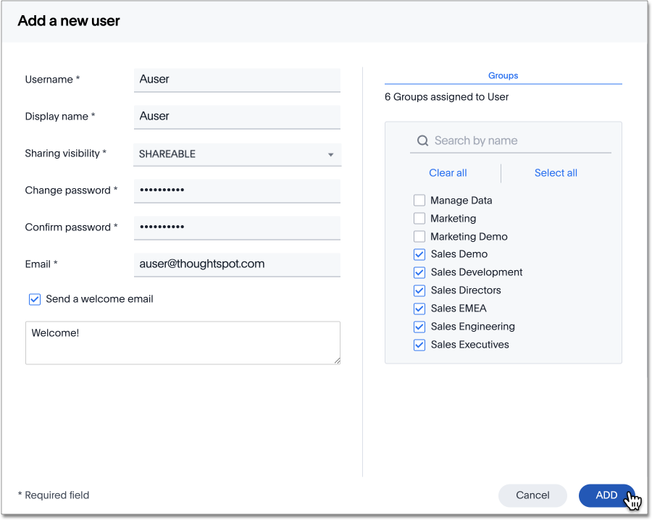Check the Marketing group checkbox
This screenshot has height=520, width=652.
click(x=419, y=219)
